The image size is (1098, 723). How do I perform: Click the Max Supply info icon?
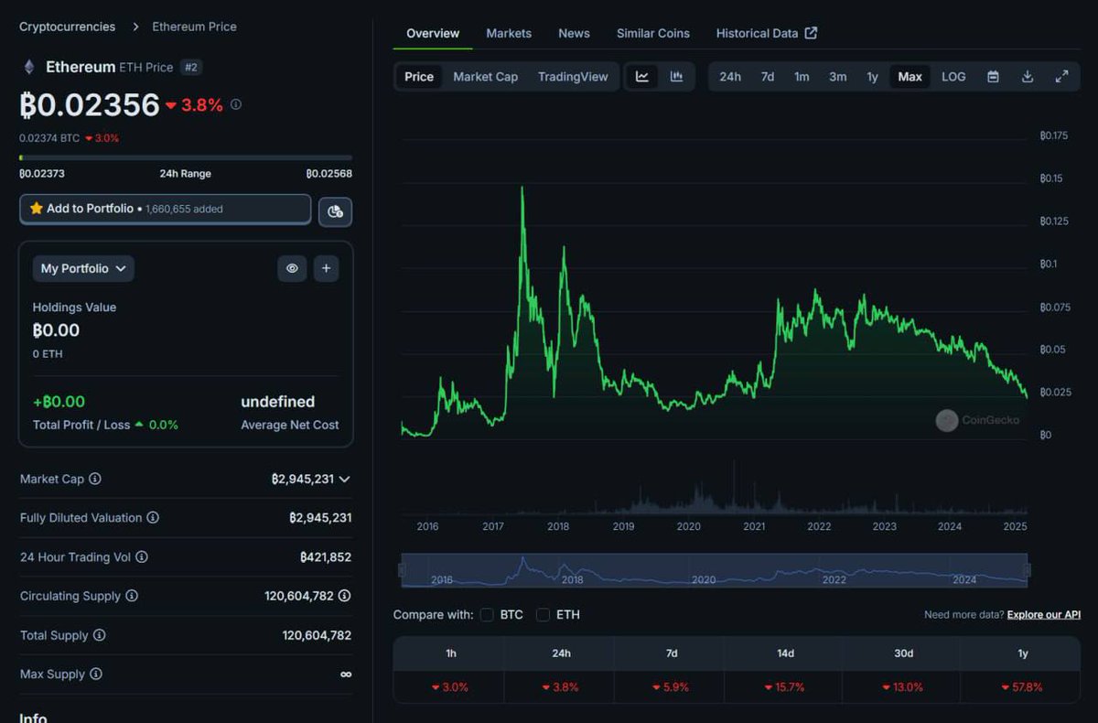pos(96,674)
